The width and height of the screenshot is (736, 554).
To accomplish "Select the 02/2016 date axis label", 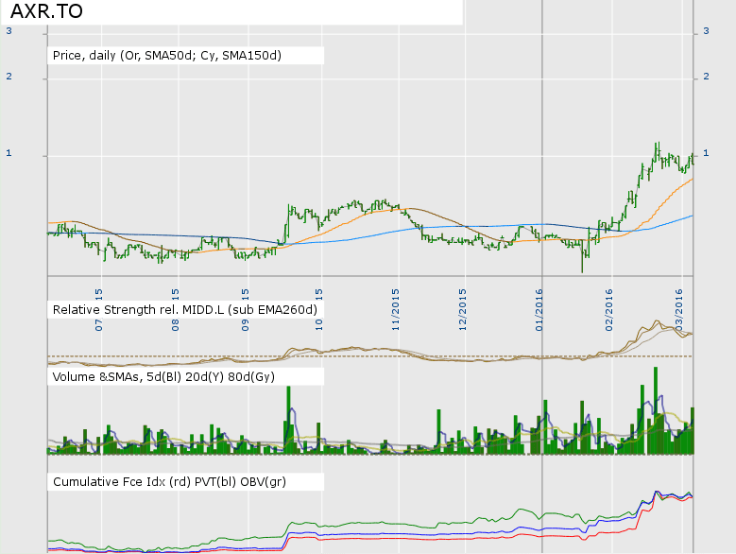I will (x=609, y=305).
